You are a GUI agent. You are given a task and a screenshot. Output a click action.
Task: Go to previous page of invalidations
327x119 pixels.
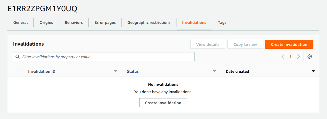[283, 57]
